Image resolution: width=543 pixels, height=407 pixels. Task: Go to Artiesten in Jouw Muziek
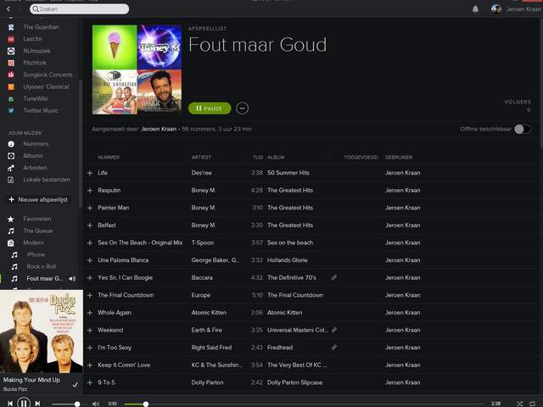tap(35, 168)
